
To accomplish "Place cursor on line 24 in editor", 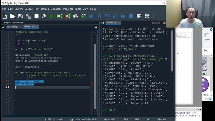I will click(x=53, y=87).
